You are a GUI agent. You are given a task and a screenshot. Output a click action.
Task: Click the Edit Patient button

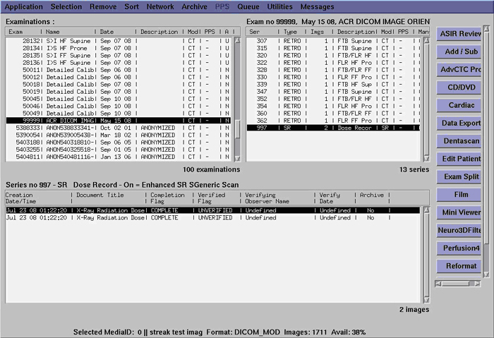461,159
